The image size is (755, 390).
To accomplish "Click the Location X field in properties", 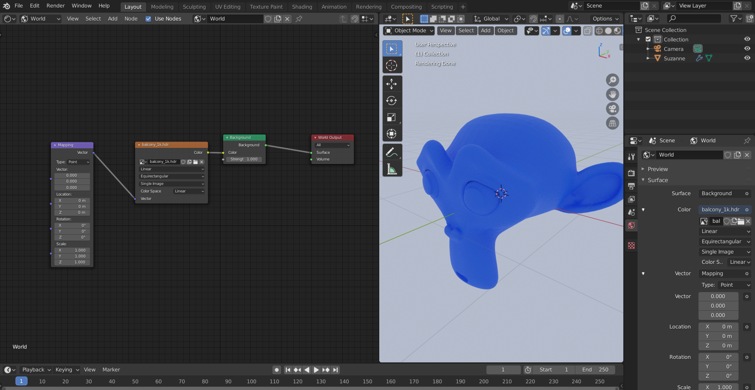I will click(x=718, y=327).
